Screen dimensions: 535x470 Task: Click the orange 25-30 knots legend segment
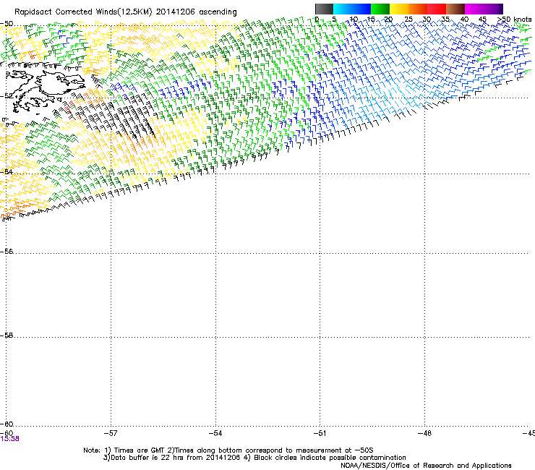click(x=418, y=9)
